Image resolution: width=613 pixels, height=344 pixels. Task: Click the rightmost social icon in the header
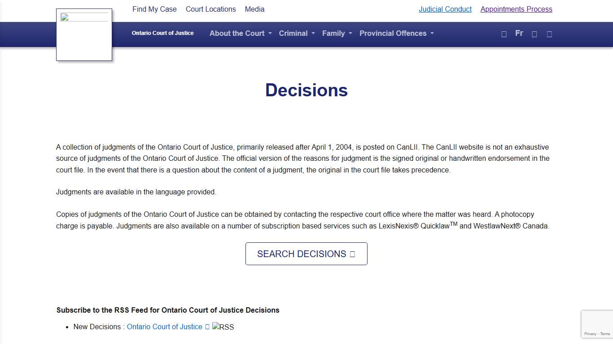point(549,34)
